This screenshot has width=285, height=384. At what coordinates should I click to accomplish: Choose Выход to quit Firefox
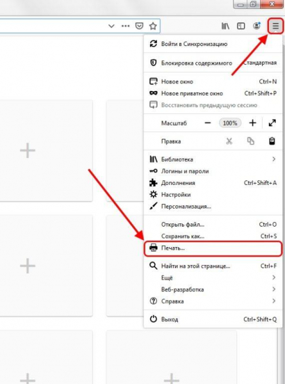coord(213,319)
